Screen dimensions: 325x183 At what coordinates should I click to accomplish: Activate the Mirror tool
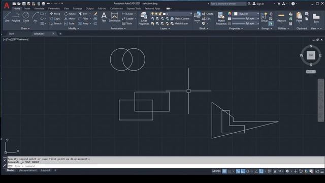[70, 19]
